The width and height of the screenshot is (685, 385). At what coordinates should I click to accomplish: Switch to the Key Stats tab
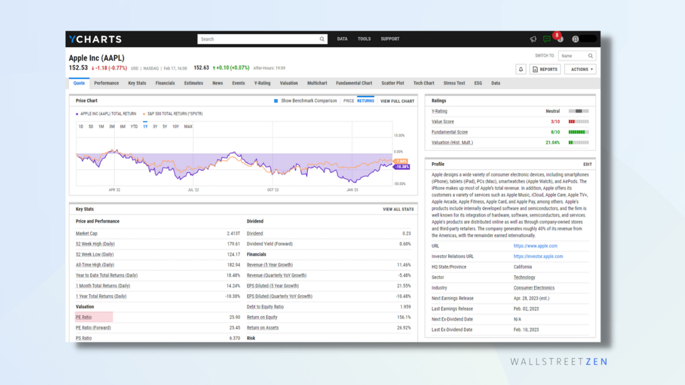click(137, 83)
